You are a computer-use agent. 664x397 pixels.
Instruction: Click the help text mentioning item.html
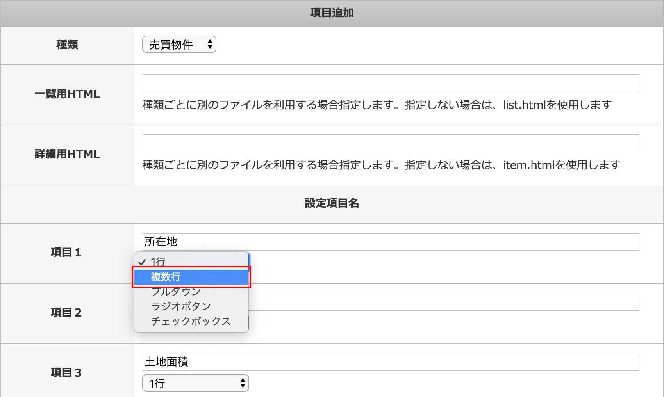click(x=381, y=165)
